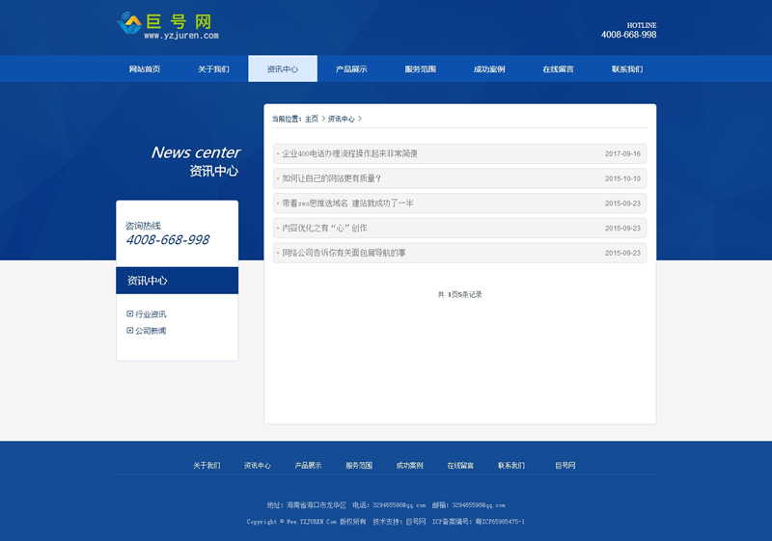Image resolution: width=772 pixels, height=541 pixels.
Task: Open article 如何让自己的网站更有质量
Action: (331, 178)
